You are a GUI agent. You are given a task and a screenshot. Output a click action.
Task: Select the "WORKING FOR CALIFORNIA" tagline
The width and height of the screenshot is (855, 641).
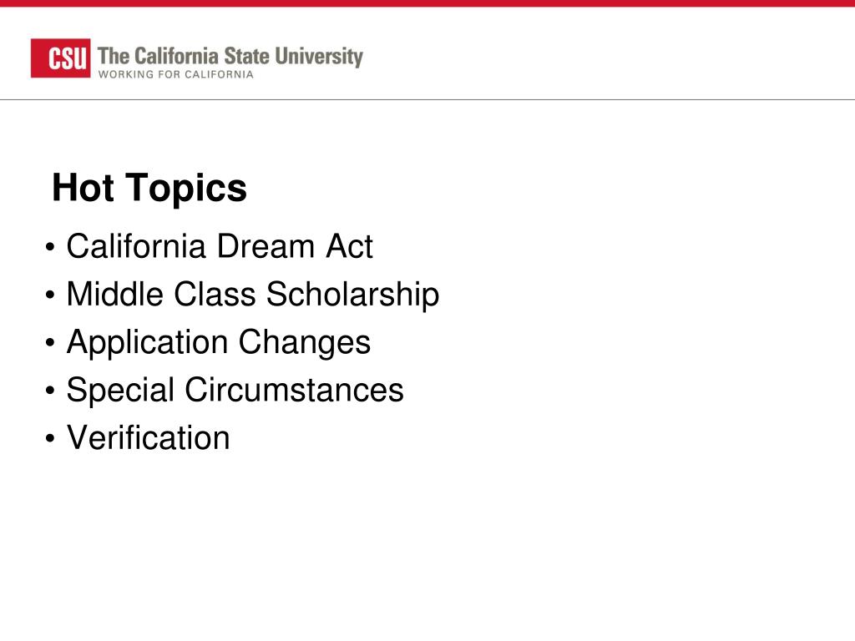pyautogui.click(x=175, y=74)
